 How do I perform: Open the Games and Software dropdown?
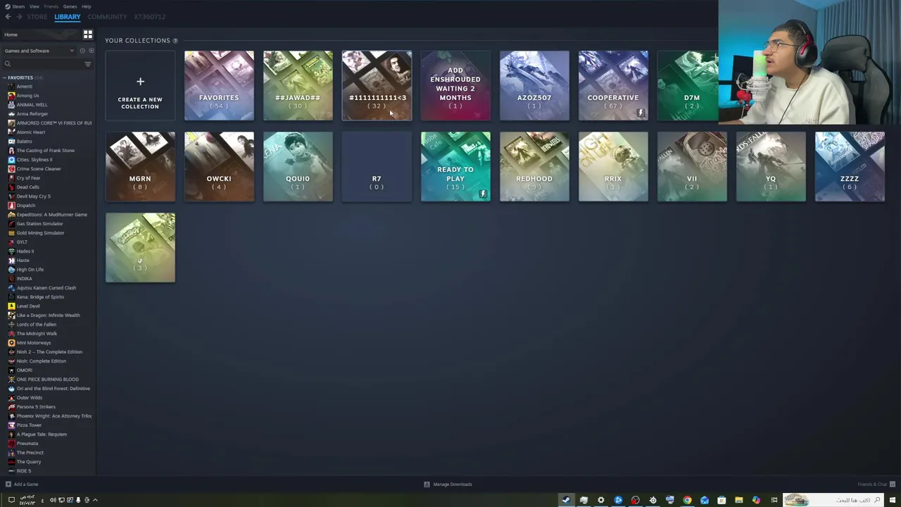[x=39, y=51]
